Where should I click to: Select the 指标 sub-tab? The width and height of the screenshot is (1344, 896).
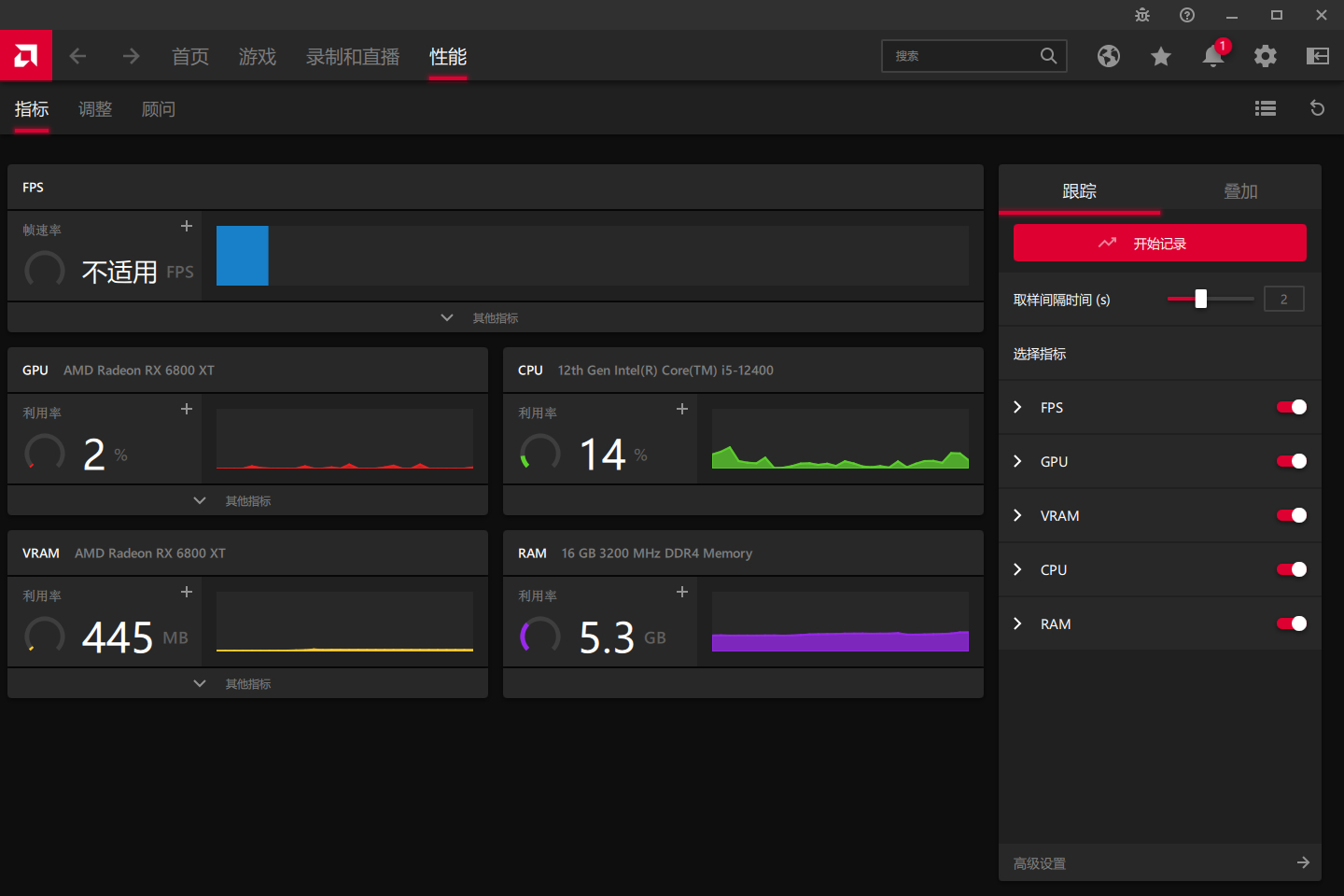[32, 109]
